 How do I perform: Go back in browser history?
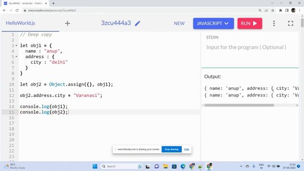tap(4, 10)
